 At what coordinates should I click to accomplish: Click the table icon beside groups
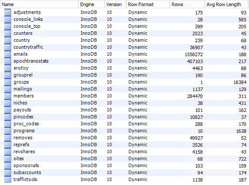point(8,82)
